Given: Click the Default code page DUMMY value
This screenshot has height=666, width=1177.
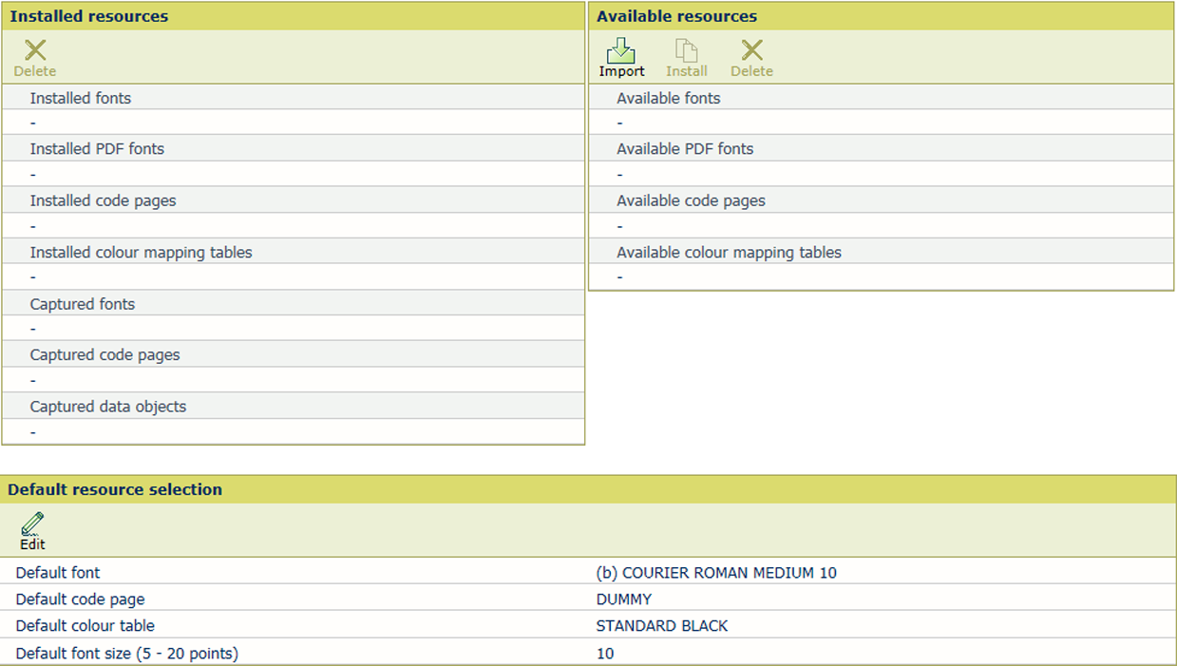Looking at the screenshot, I should pos(624,599).
